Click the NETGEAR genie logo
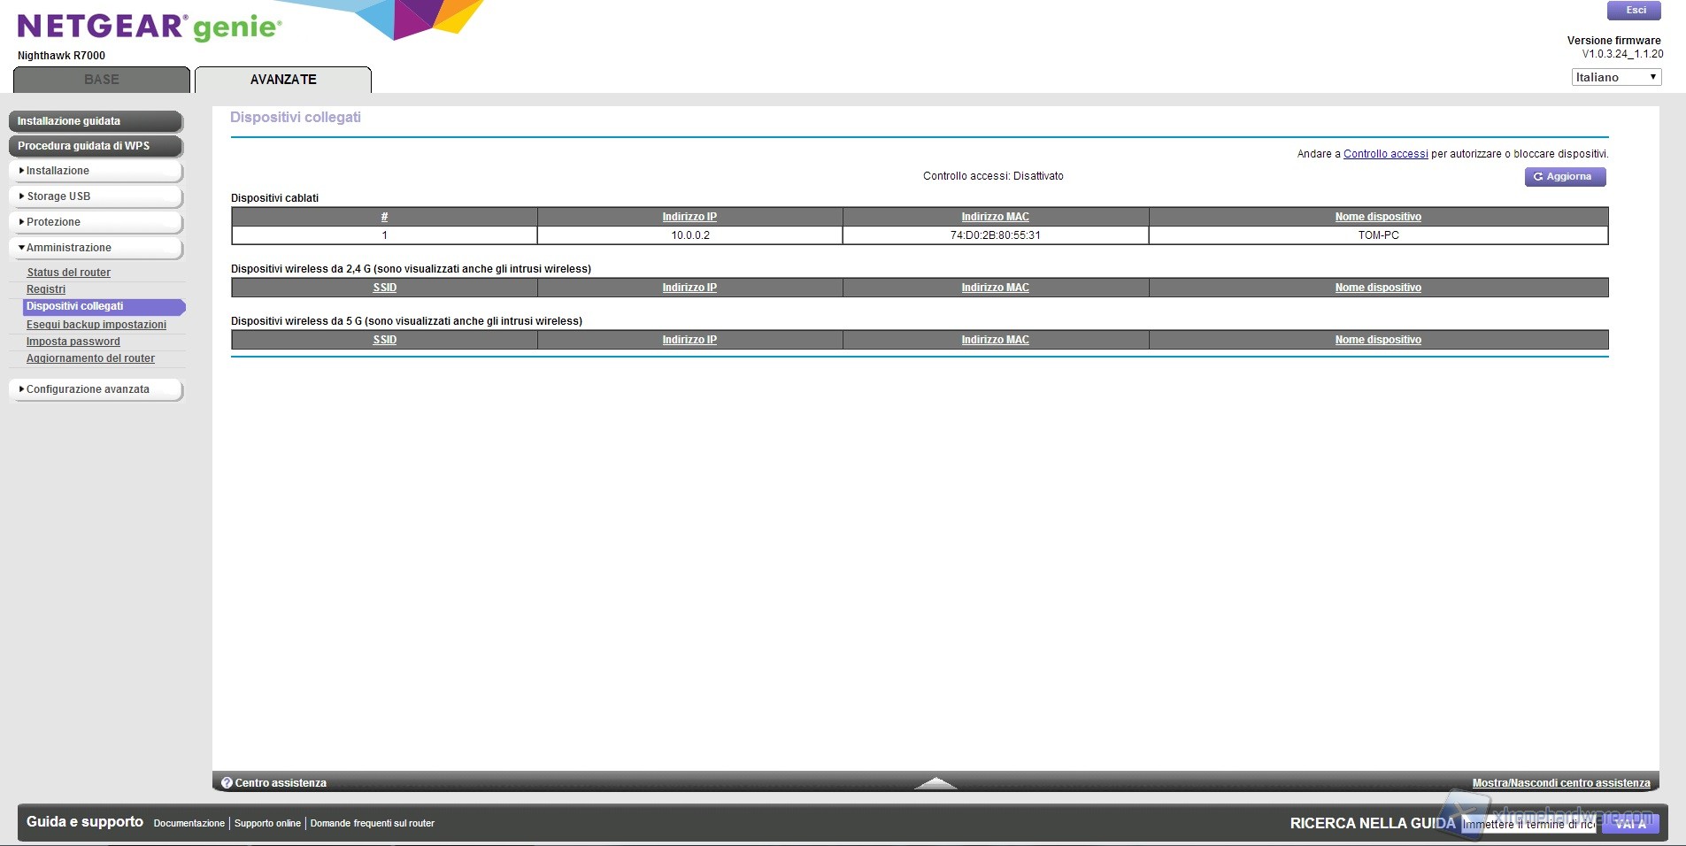Screen dimensions: 1686x846 pyautogui.click(x=150, y=27)
